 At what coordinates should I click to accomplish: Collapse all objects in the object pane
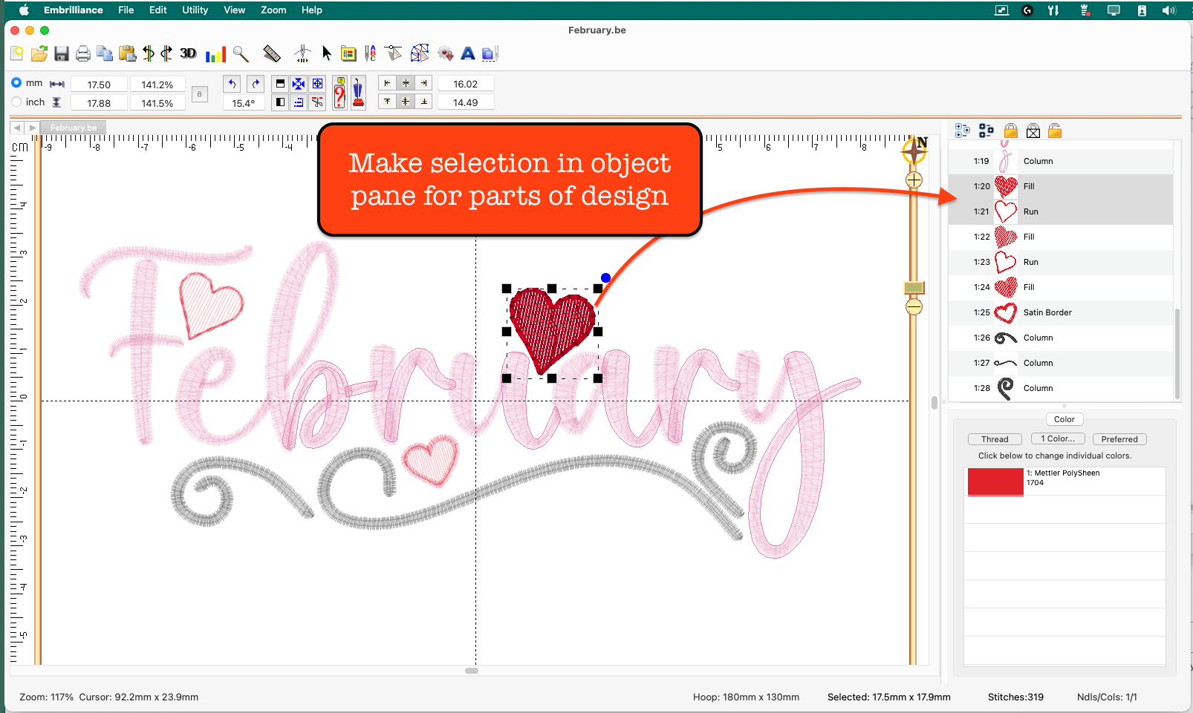(986, 131)
